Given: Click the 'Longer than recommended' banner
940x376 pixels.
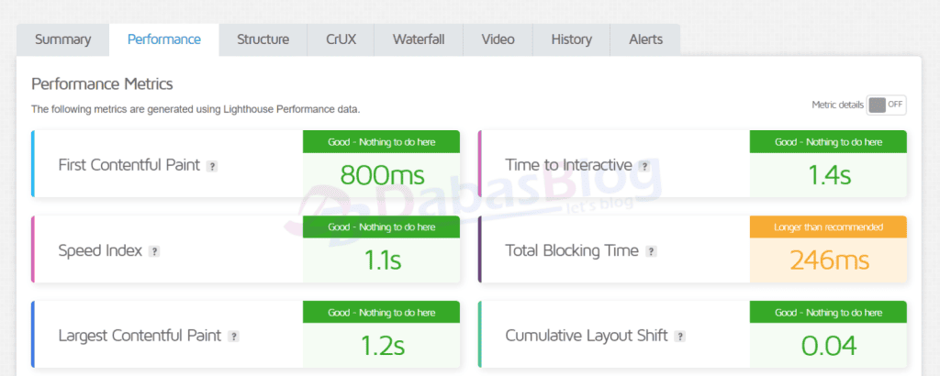Looking at the screenshot, I should (x=829, y=227).
